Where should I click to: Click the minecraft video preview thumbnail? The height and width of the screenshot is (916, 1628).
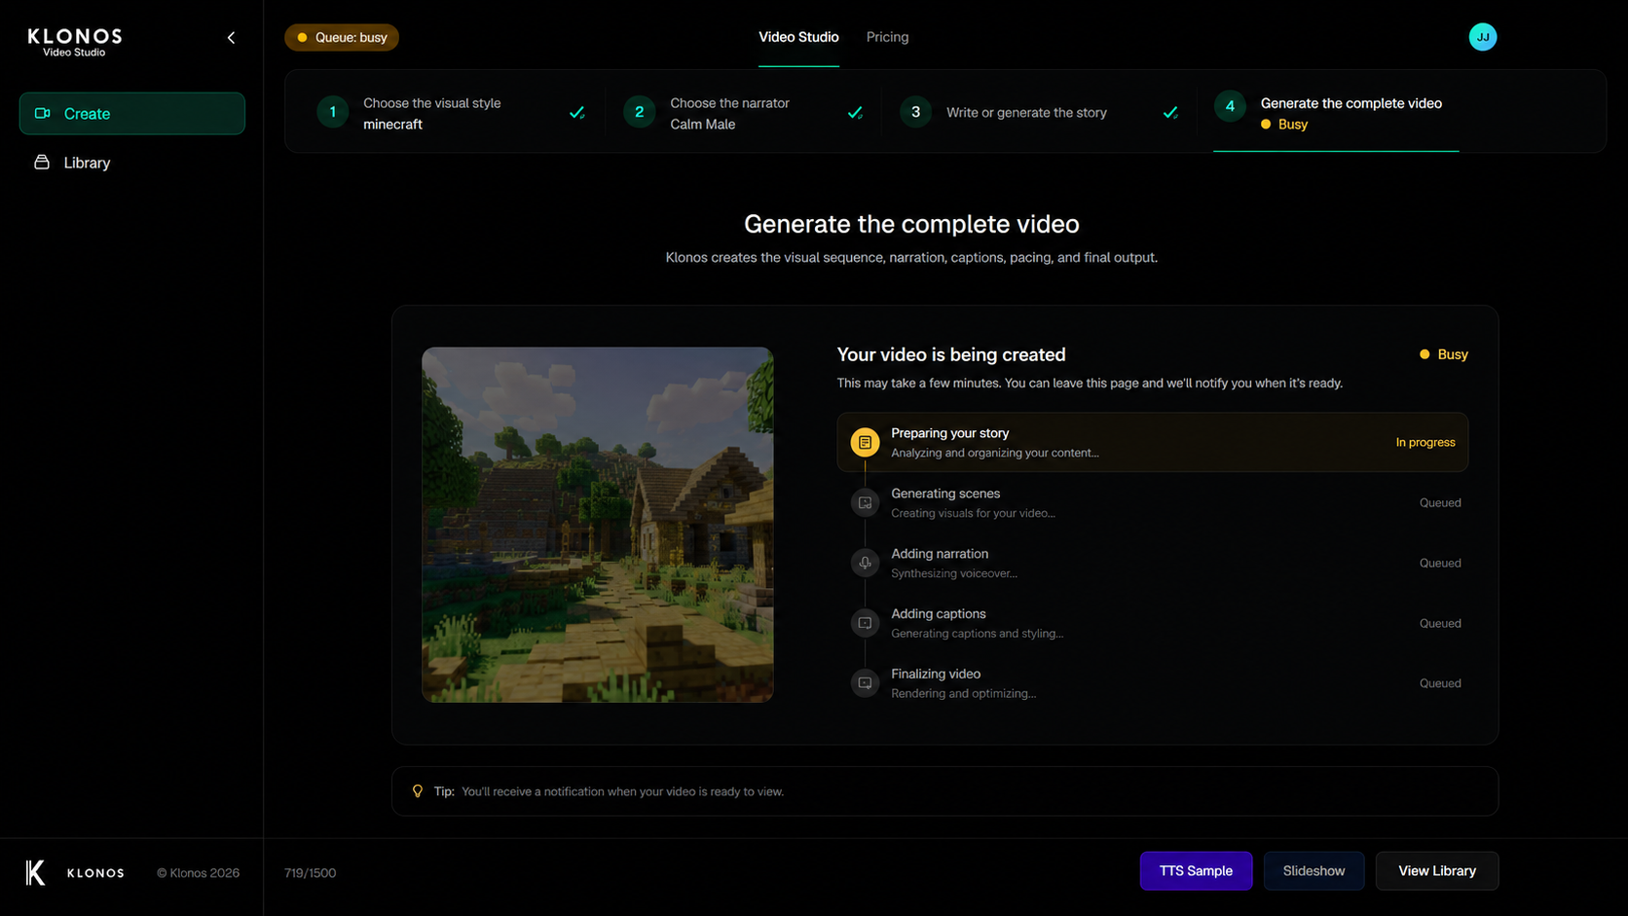click(x=598, y=525)
